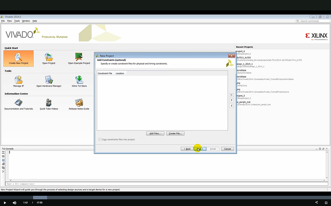Toggle Copy constraints files into project checkbox
This screenshot has height=206, width=331.
(100, 139)
